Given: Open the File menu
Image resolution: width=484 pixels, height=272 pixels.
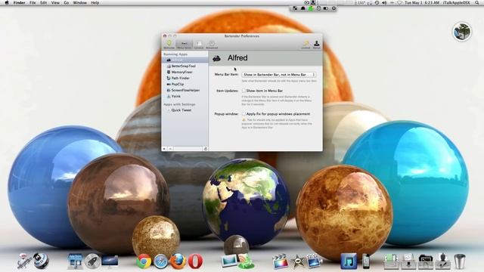Looking at the screenshot, I should tap(33, 2).
